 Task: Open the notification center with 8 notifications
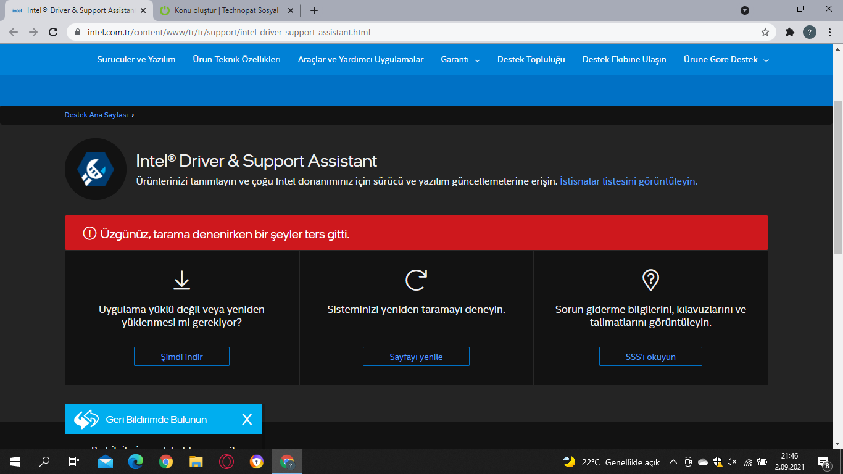pos(823,462)
